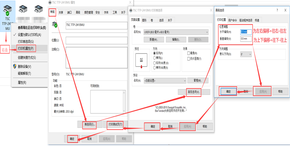Select the 纵向(P) orientation radio button
Image resolution: width=290 pixels, height=146 pixels.
coord(155,53)
